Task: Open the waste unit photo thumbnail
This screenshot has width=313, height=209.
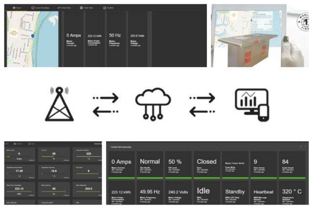Action: [260, 36]
